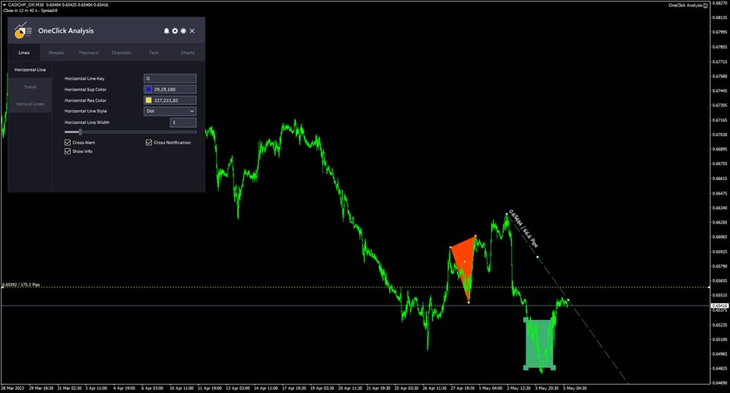Switch to the Lines tab
Image resolution: width=730 pixels, height=393 pixels.
point(24,52)
